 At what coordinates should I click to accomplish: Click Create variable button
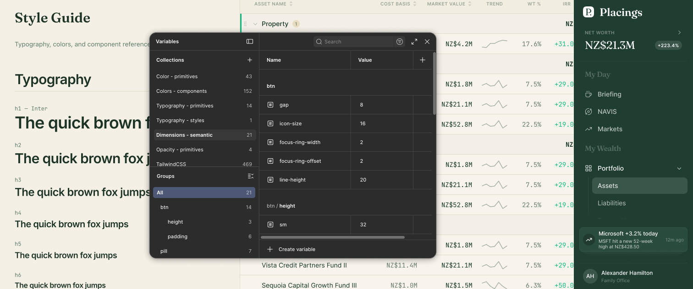point(291,249)
